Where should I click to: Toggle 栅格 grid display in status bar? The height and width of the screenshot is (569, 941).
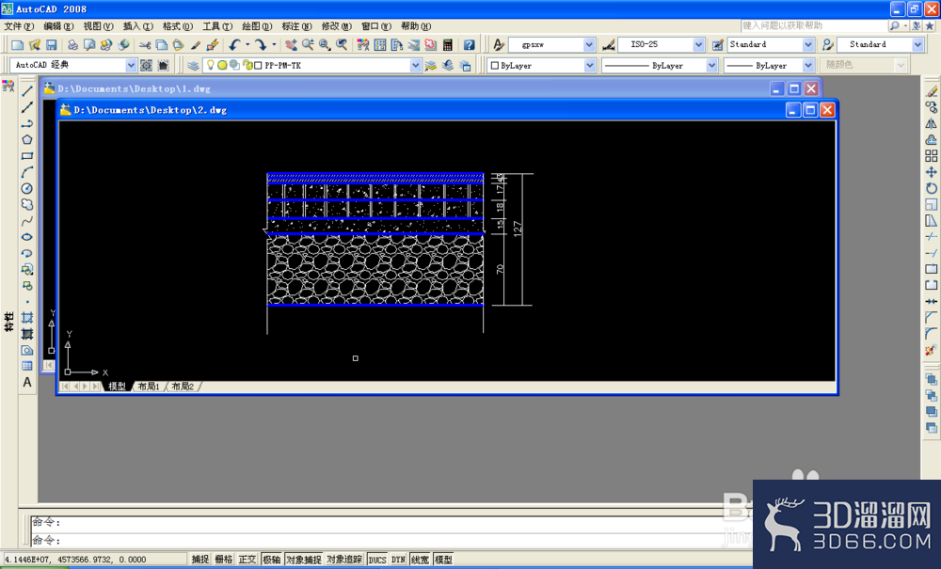click(x=224, y=560)
